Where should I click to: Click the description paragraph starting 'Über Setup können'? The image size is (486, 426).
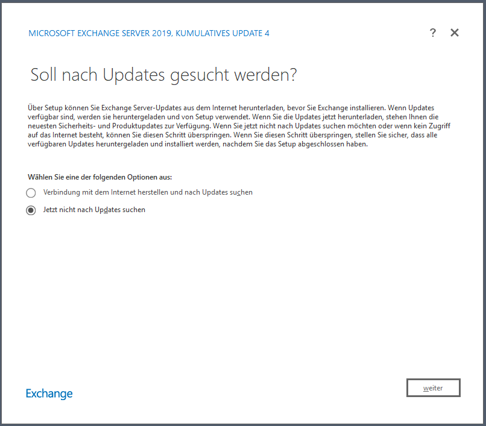[239, 126]
